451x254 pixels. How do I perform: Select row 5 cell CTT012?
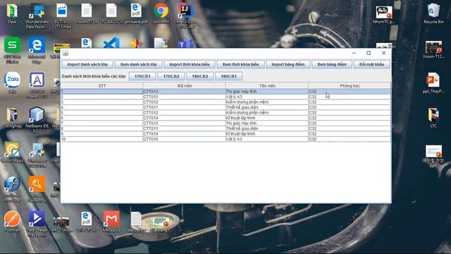[x=185, y=113]
